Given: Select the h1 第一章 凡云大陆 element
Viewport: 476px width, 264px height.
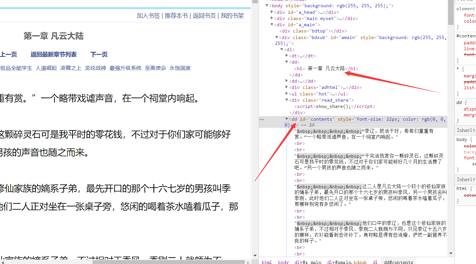Looking at the screenshot, I should click(326, 69).
